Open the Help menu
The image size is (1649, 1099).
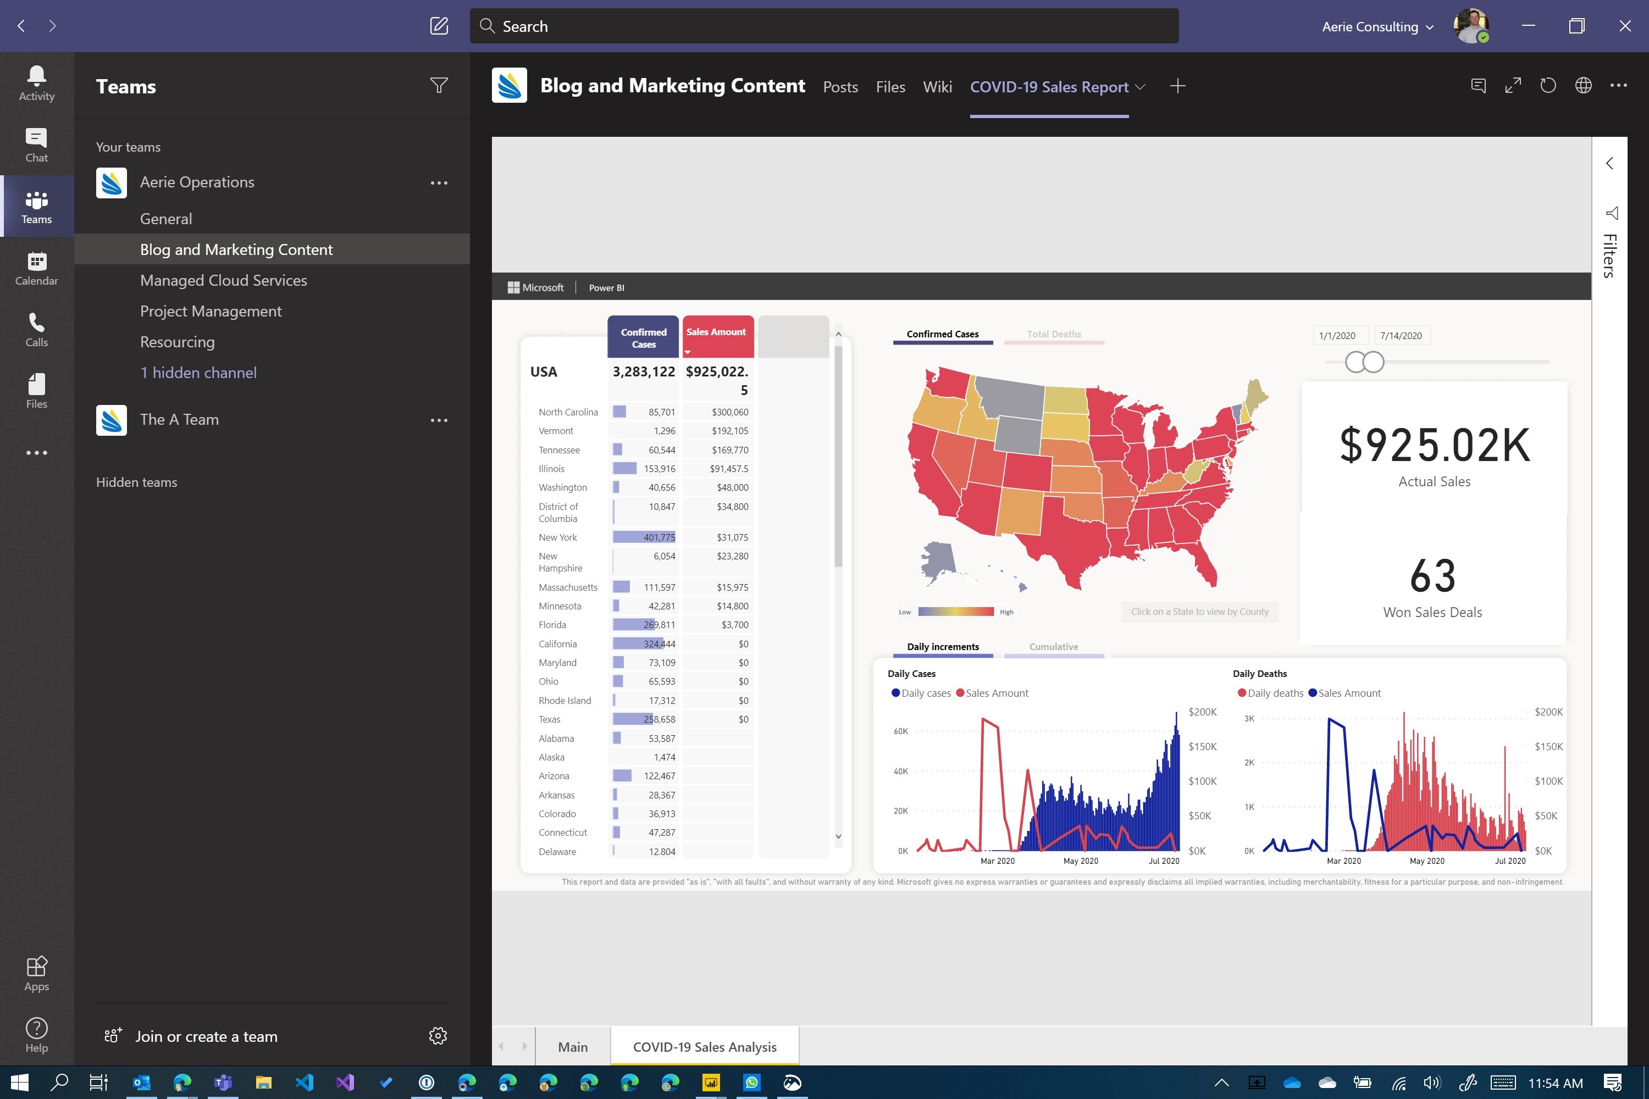pos(36,1035)
